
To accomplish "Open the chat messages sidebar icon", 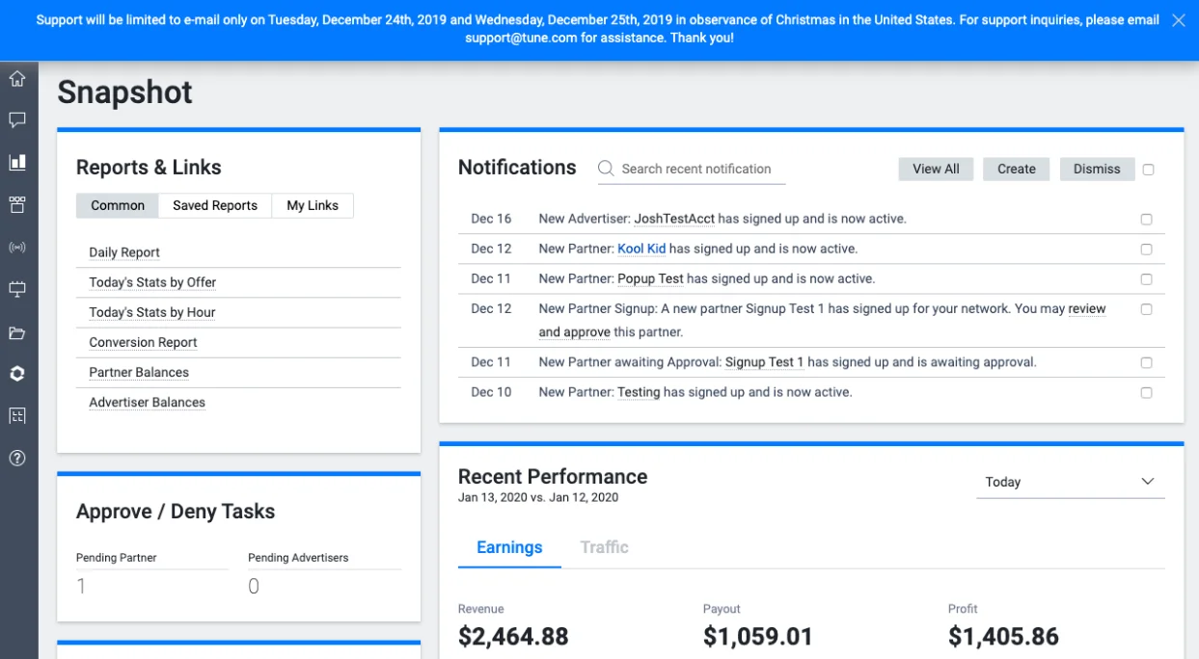I will pos(17,120).
